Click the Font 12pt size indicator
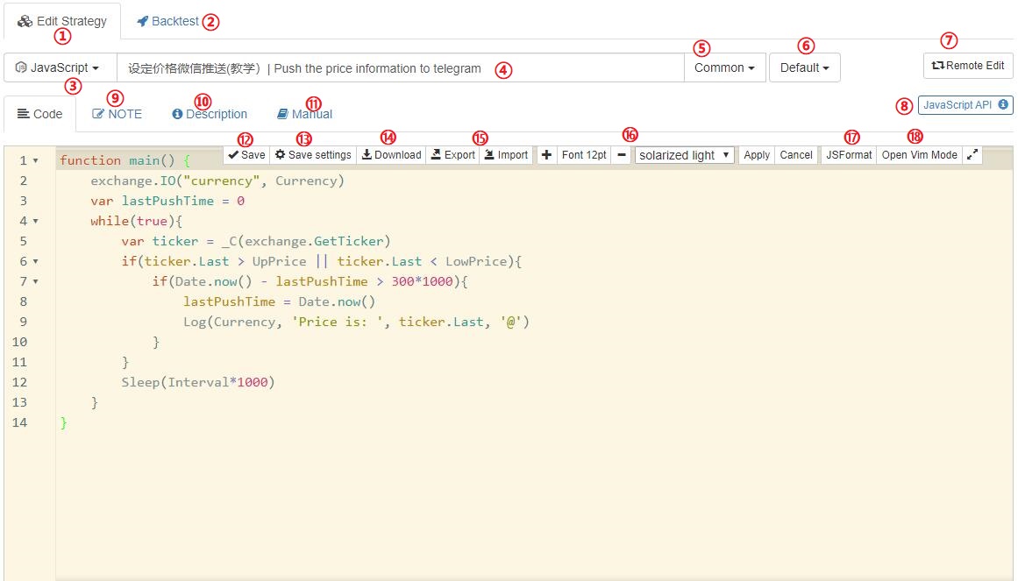This screenshot has height=581, width=1018. [584, 154]
